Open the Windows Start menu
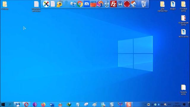190x107 pixels. pos(3,104)
